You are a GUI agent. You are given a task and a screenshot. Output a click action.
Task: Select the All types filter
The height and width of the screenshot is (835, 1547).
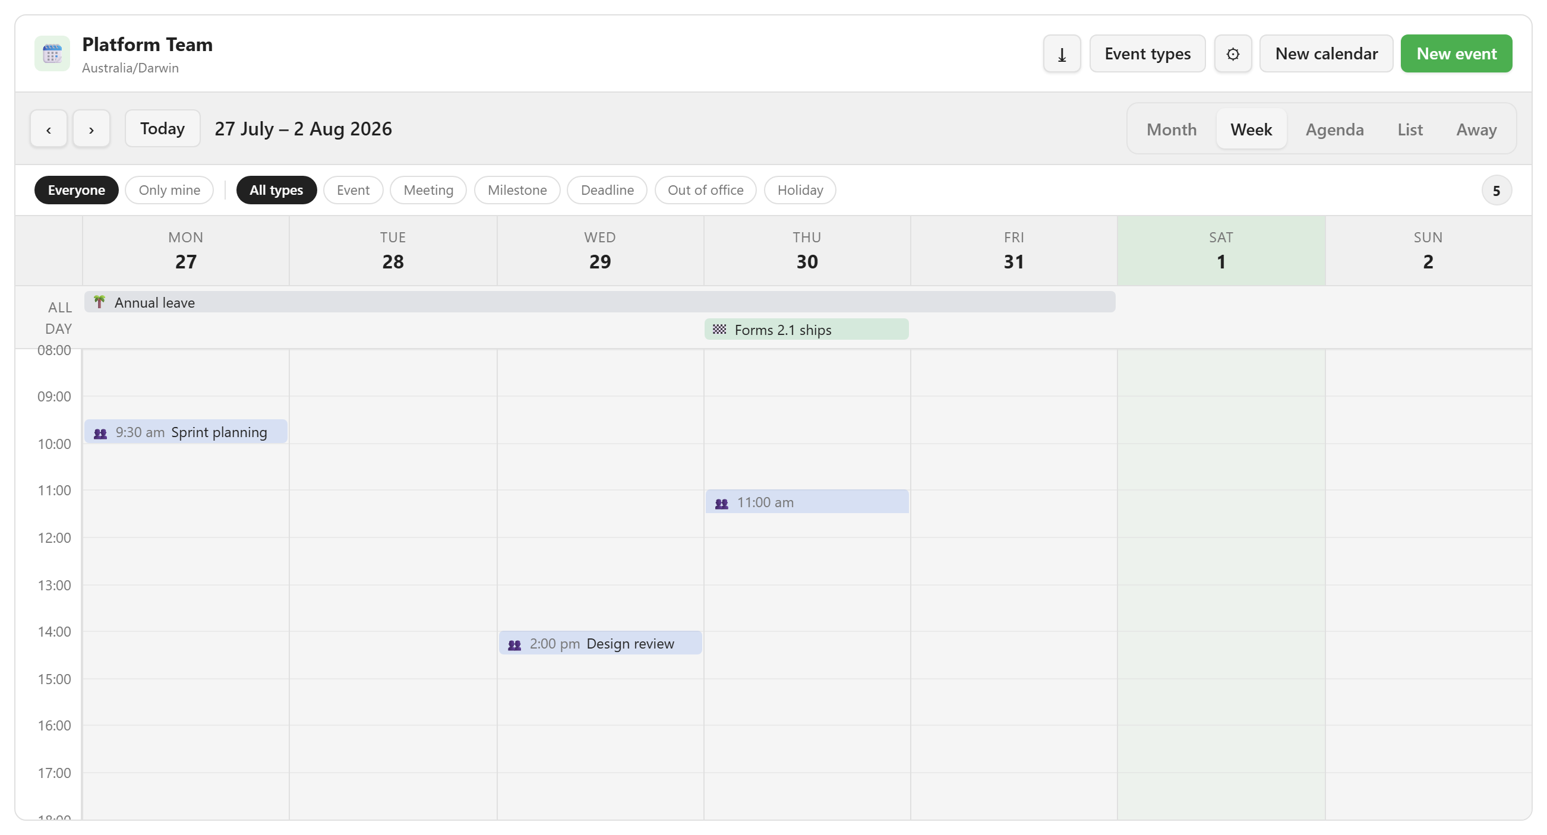coord(276,189)
